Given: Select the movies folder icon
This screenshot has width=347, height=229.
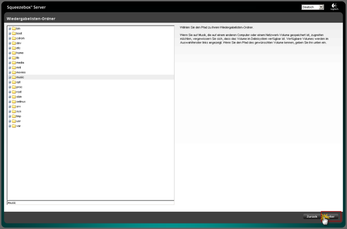Looking at the screenshot, I should [x=14, y=72].
